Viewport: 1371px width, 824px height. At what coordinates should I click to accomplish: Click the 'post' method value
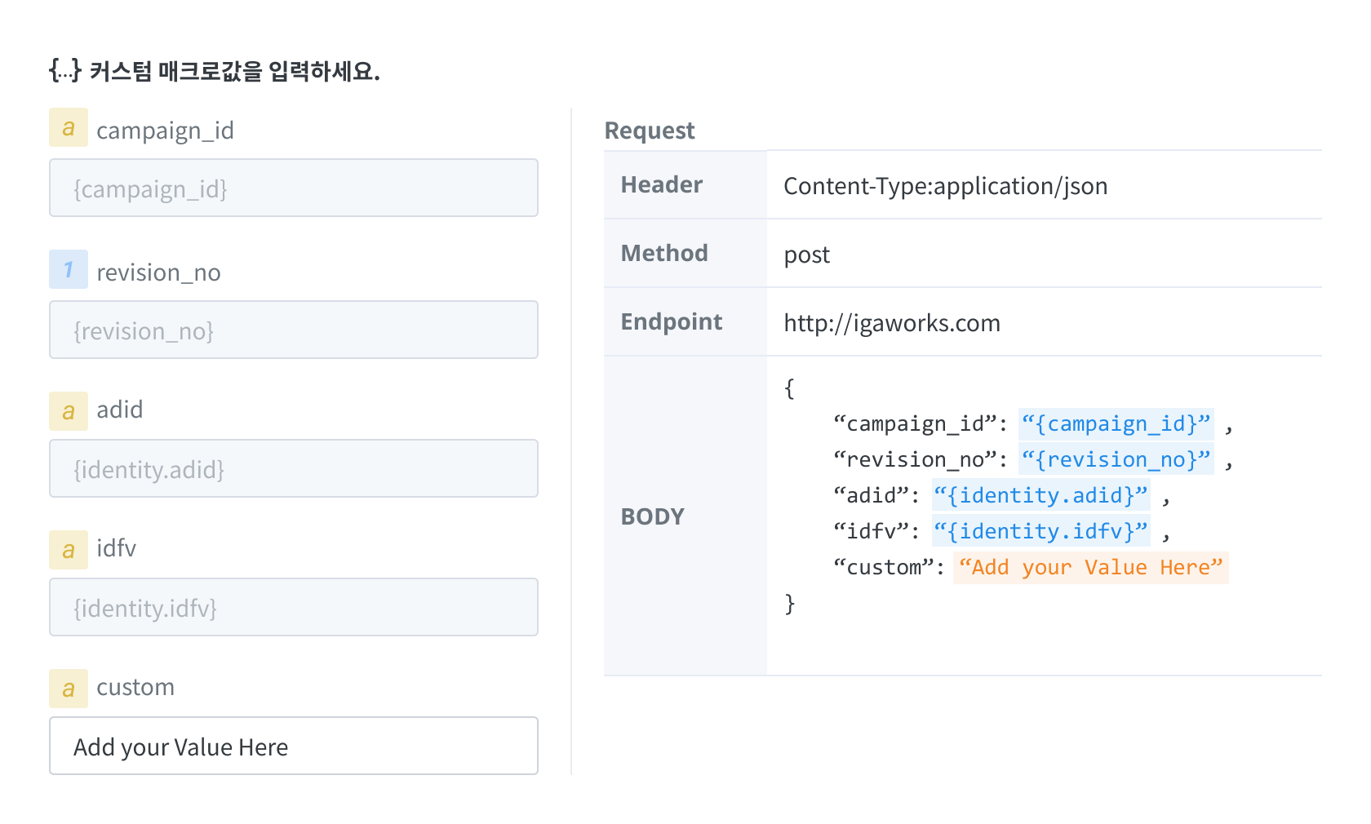click(x=806, y=255)
